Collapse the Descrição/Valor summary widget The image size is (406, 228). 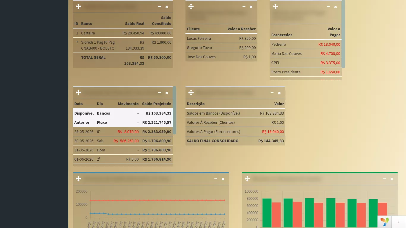coord(272,93)
